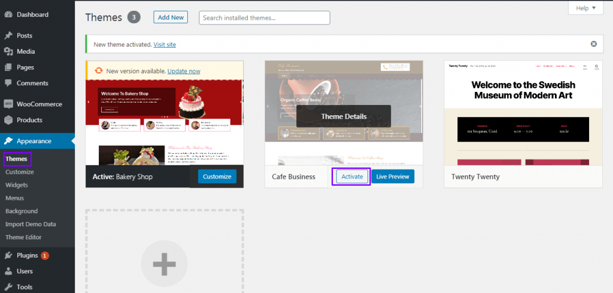Screen dimensions: 613x293
Task: Open the Customize submenu item
Action: (x=20, y=172)
